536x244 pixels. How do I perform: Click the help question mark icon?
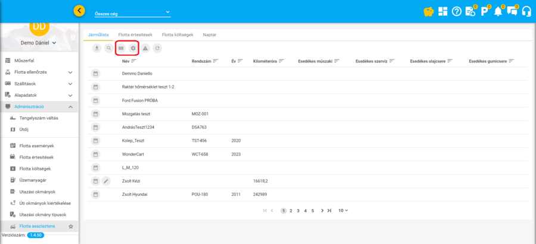coord(457,11)
